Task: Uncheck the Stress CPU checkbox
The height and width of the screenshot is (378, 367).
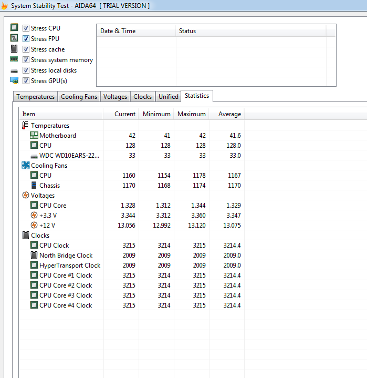Action: [x=26, y=28]
